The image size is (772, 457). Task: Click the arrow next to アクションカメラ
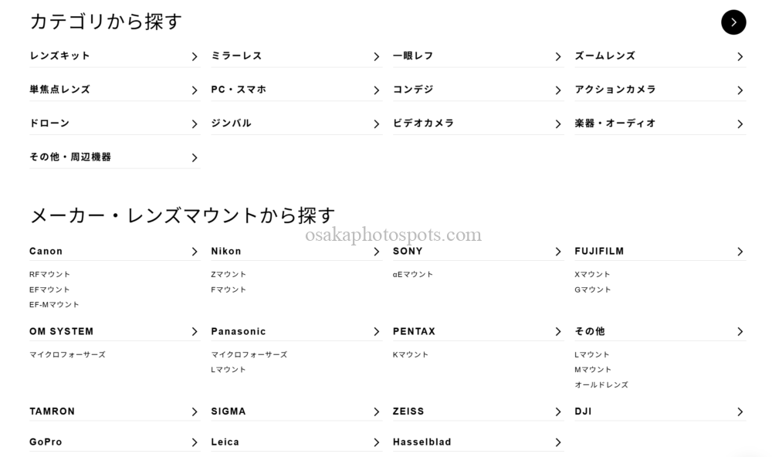coord(740,90)
